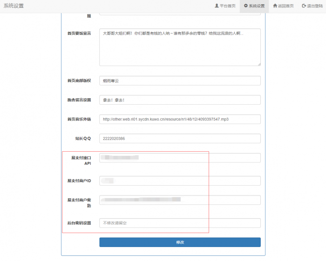Click the logout icon beside 退出登陆
326x261 pixels.
304,6
